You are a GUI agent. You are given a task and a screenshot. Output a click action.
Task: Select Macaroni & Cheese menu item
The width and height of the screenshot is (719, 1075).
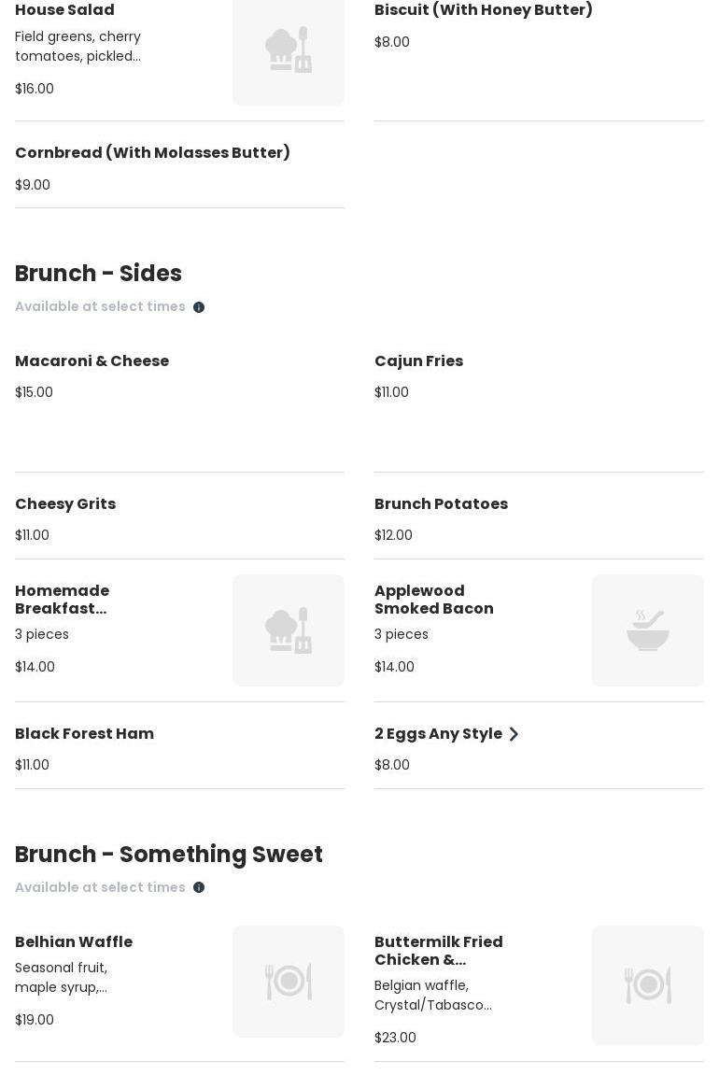(x=92, y=361)
